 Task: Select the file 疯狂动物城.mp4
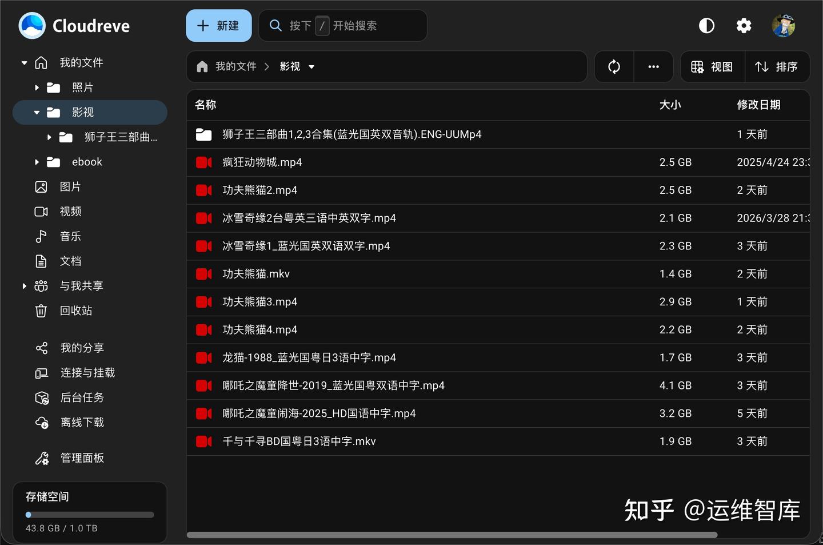click(498, 162)
